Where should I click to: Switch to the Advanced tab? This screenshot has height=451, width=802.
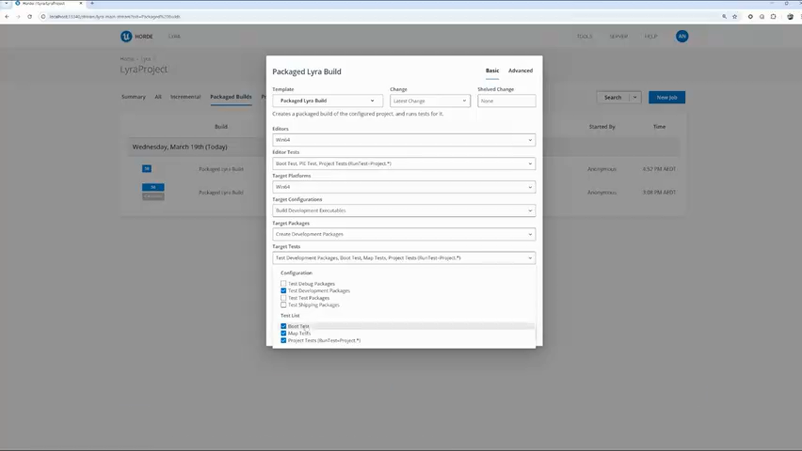coord(520,71)
